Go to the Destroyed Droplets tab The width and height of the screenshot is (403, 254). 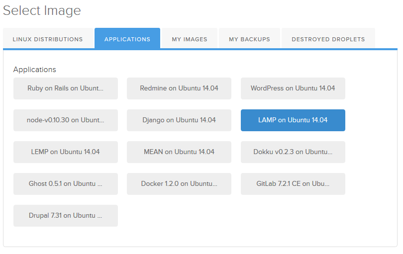coord(328,38)
